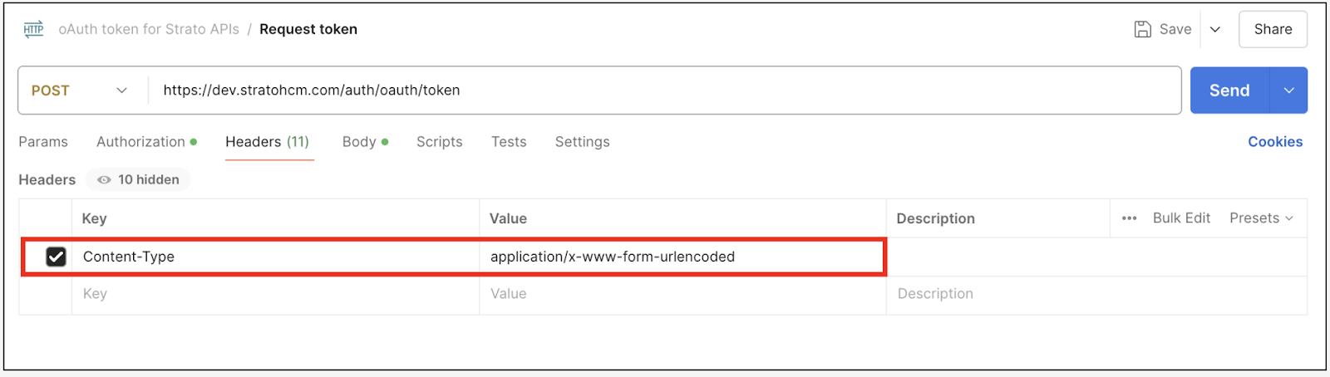Open the Settings tab
Image resolution: width=1330 pixels, height=377 pixels.
582,142
